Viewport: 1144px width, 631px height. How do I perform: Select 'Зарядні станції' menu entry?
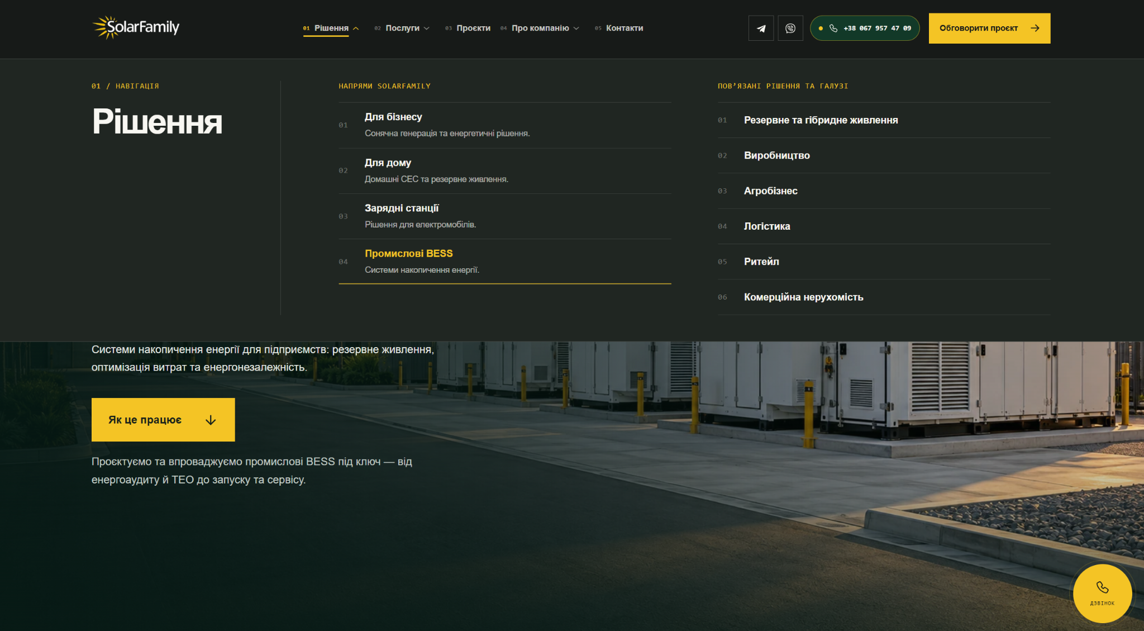tap(505, 216)
